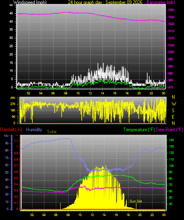Screen dimensions: 184x220
Task: Select the 0.7 rainfall axis value
Action: click(x=16, y=165)
